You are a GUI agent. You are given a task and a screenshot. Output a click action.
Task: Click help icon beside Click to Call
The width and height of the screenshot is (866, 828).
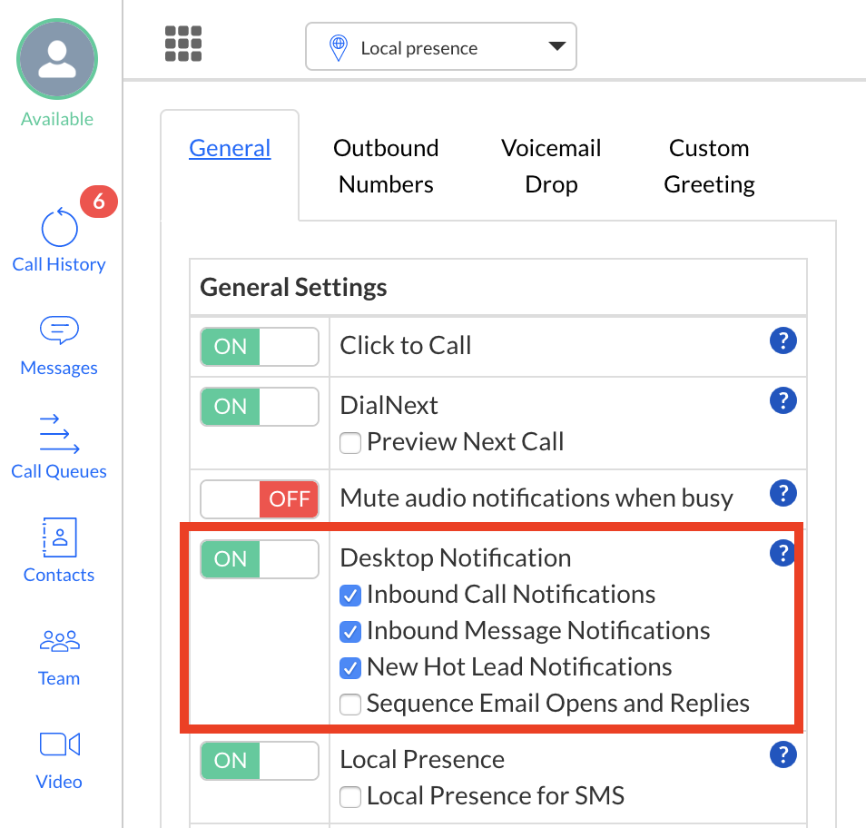782,341
